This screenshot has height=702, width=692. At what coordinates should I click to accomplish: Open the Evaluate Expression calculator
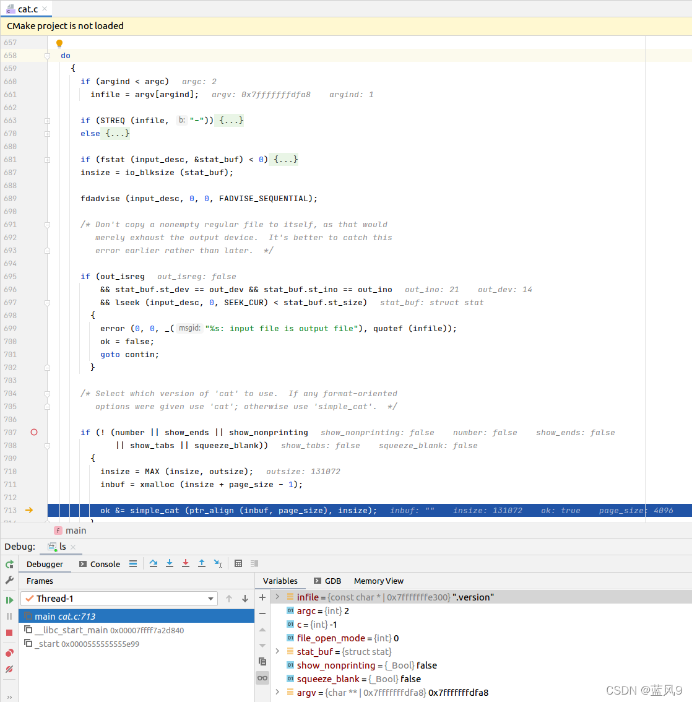point(238,563)
